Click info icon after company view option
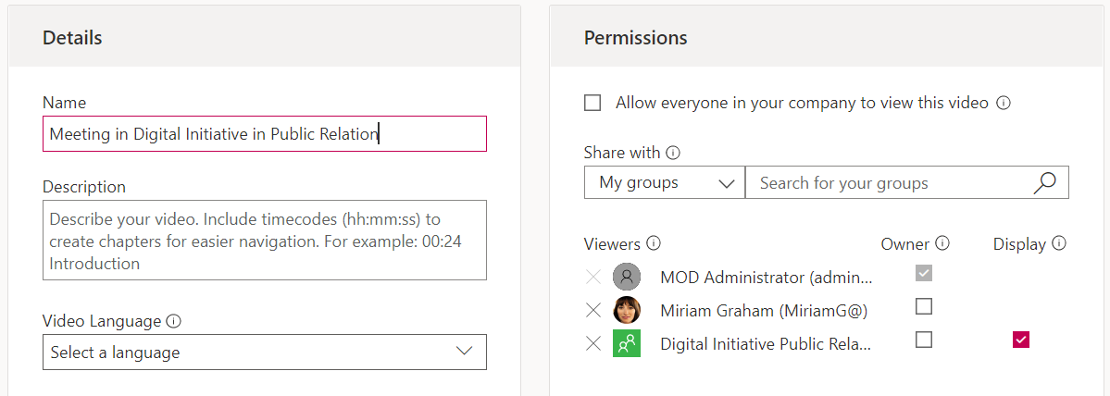Viewport: 1110px width, 396px height. click(1003, 103)
